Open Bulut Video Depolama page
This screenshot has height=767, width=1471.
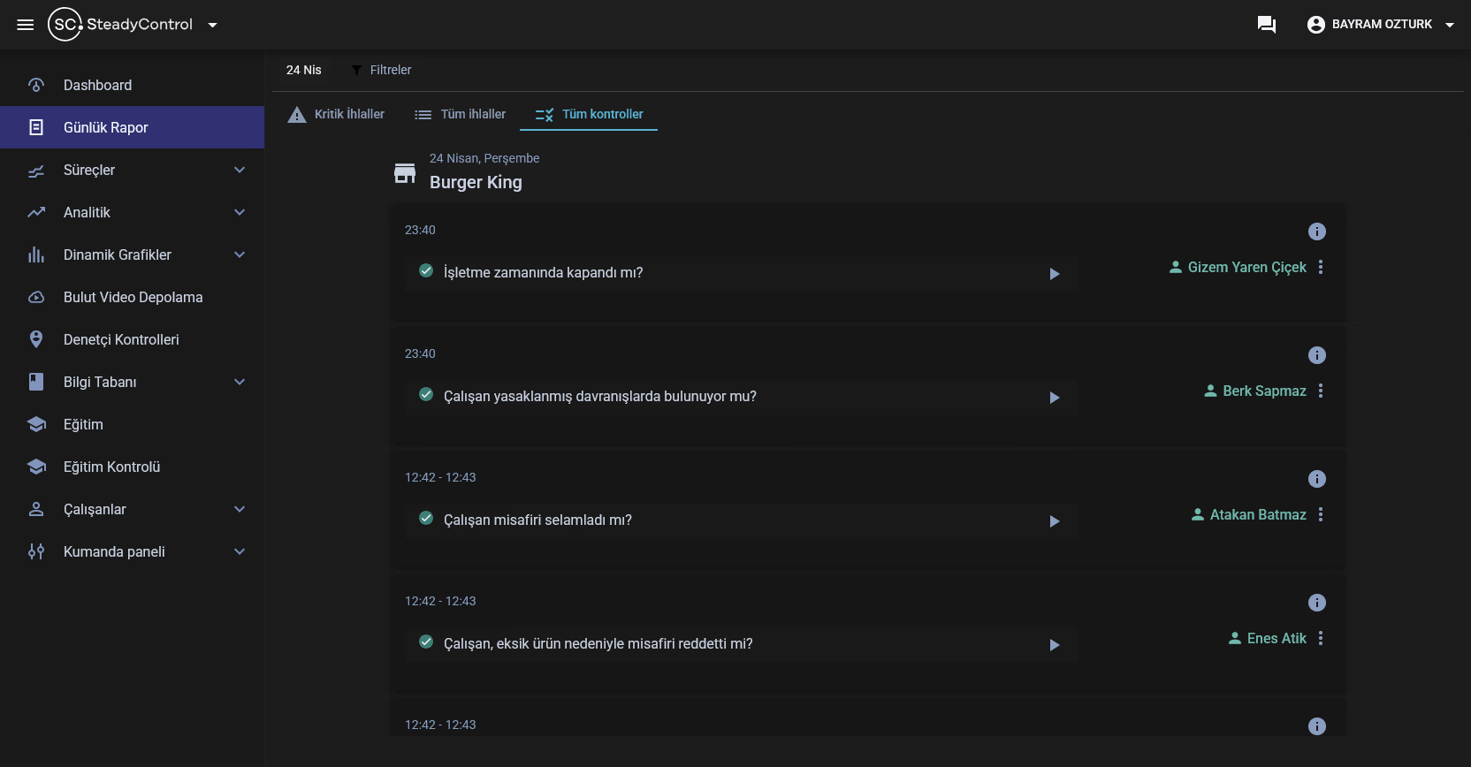click(x=133, y=297)
